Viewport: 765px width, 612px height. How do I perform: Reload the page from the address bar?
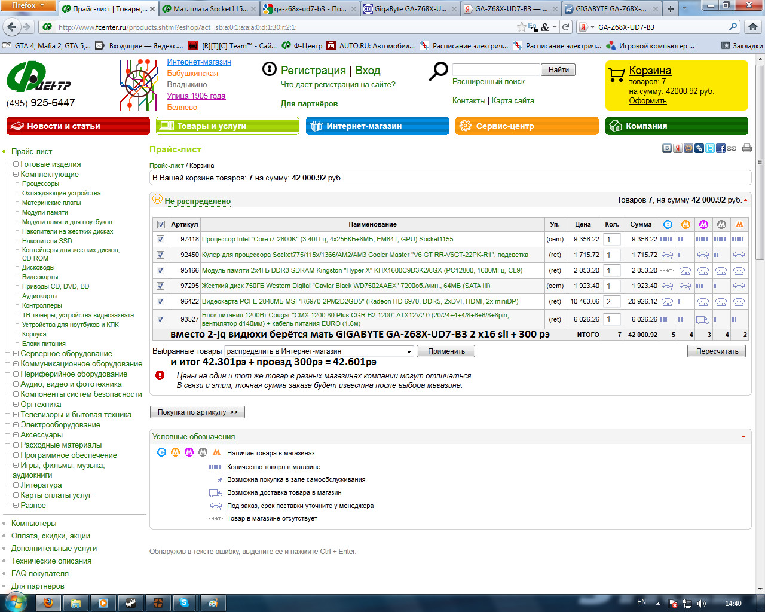[x=565, y=27]
